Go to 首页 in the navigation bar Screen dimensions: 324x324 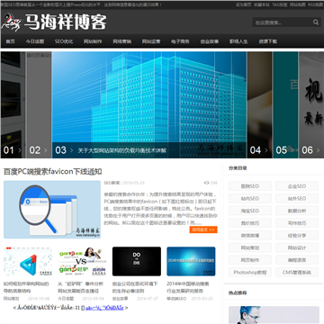(11, 41)
